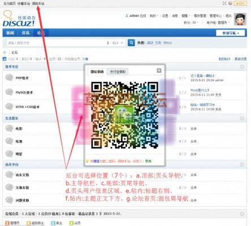The height and width of the screenshot is (226, 251).
Task: Click the 电影 forum bubble icon
Action: 9,128
